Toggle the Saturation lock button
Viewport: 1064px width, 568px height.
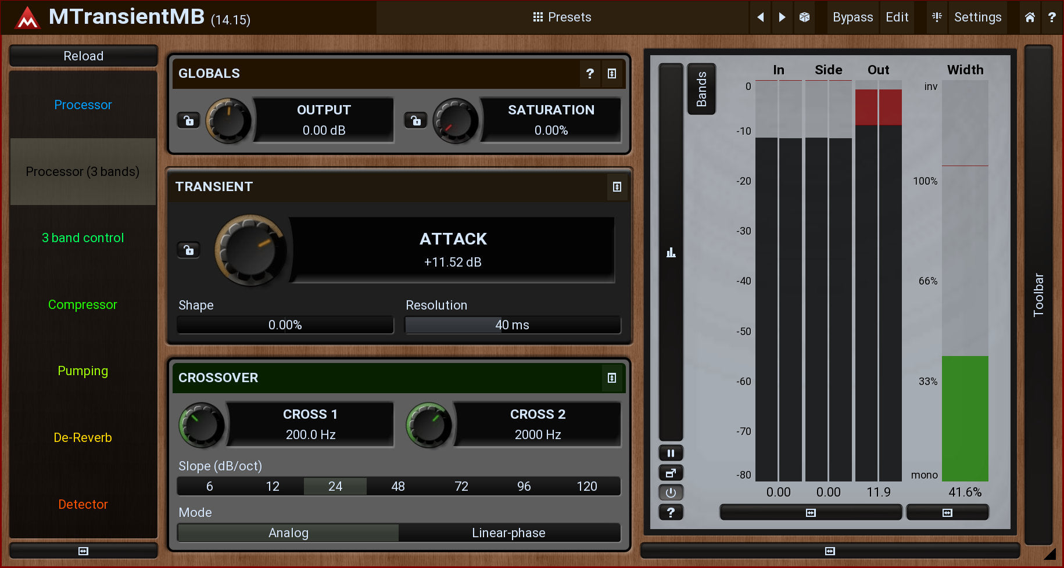(x=415, y=120)
